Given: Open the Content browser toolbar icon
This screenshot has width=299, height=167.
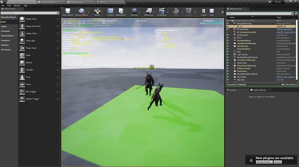Looking at the screenshot, I should 110,11.
